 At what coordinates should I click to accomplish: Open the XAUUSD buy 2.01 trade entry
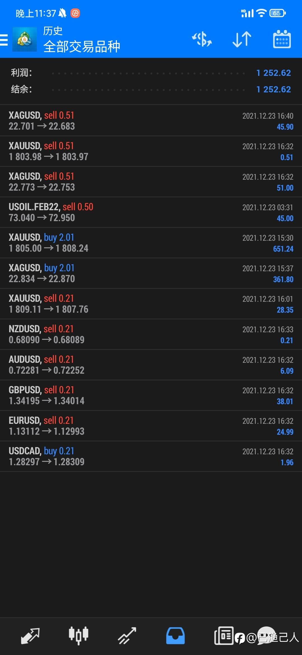click(151, 243)
